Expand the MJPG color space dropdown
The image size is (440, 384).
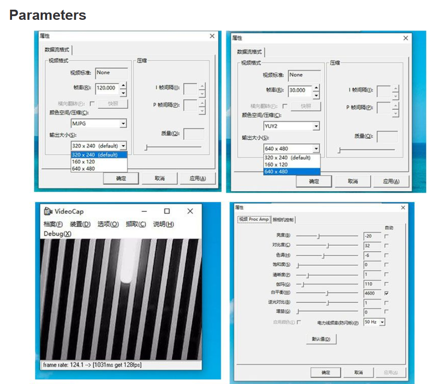[x=123, y=124]
